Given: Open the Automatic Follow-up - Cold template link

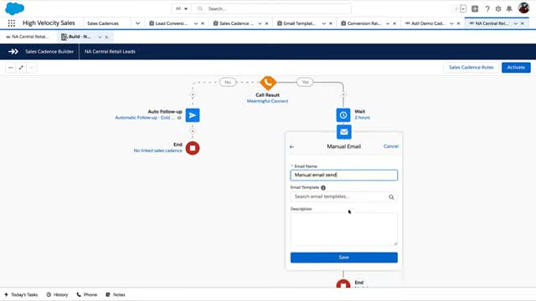Looking at the screenshot, I should (x=145, y=118).
